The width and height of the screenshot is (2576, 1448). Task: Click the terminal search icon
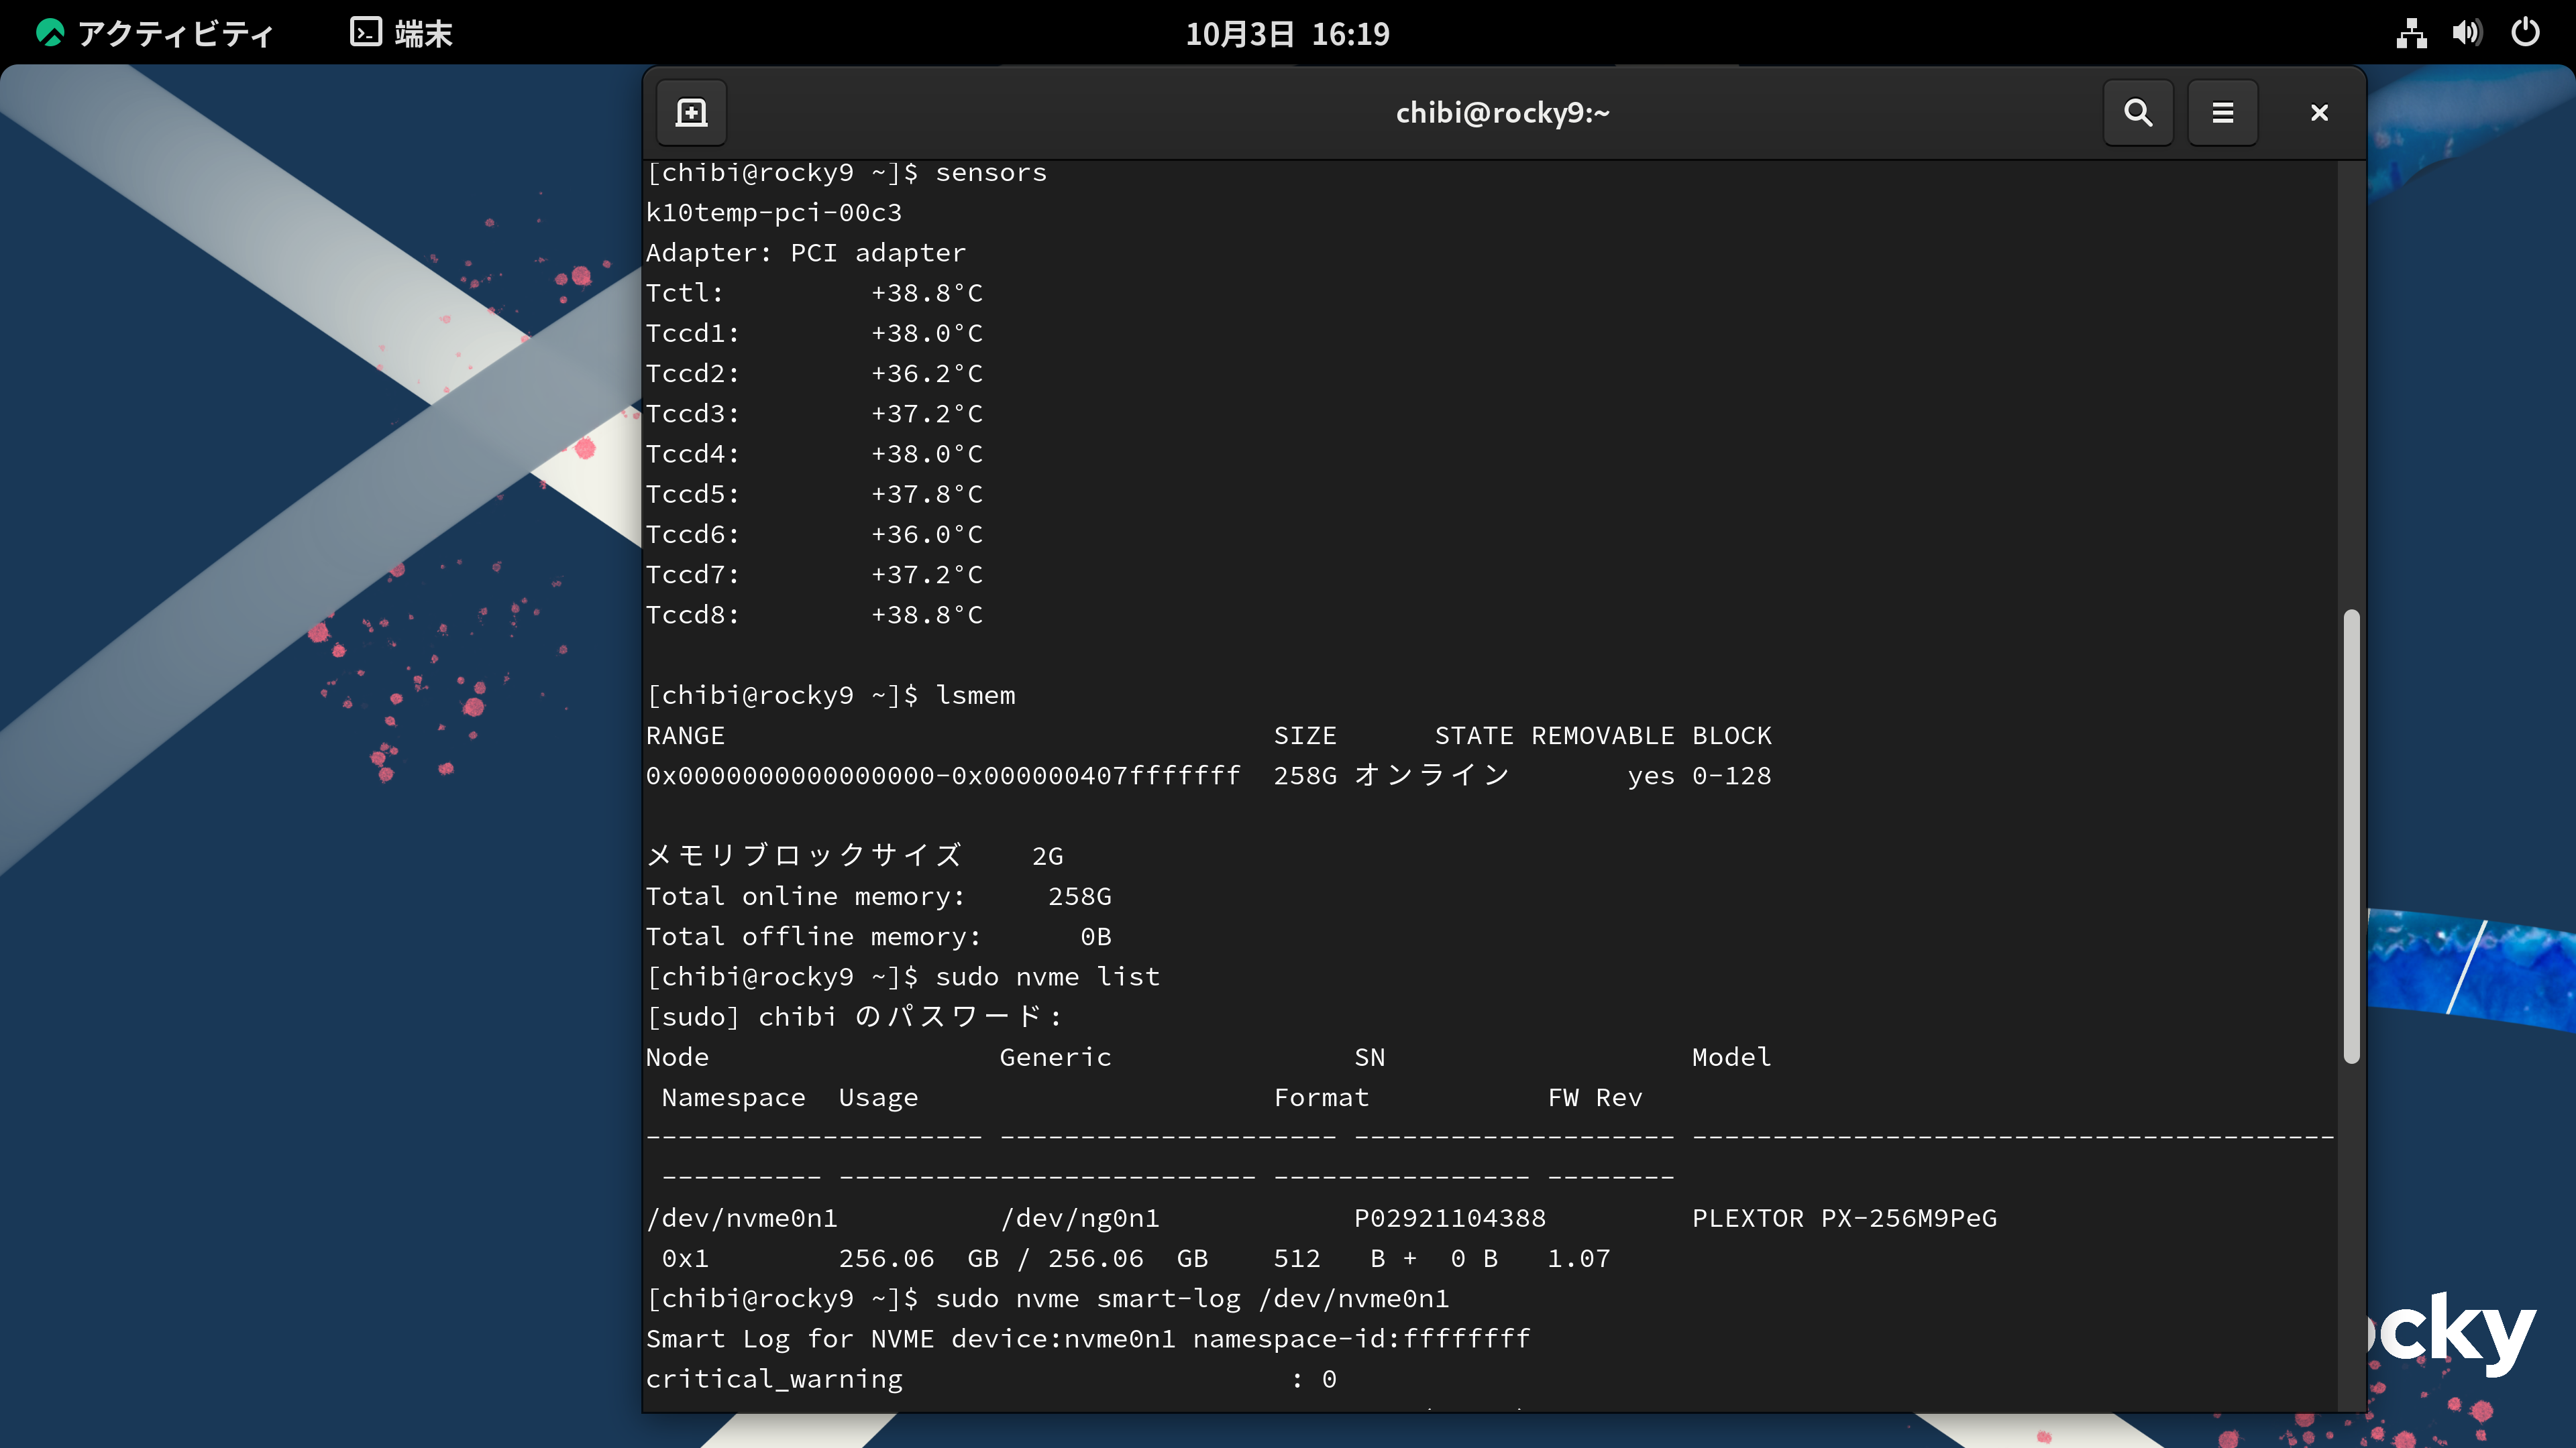pos(2138,112)
